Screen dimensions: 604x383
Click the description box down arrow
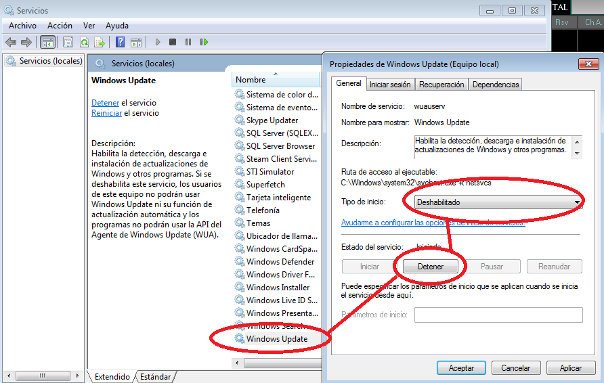(x=577, y=153)
